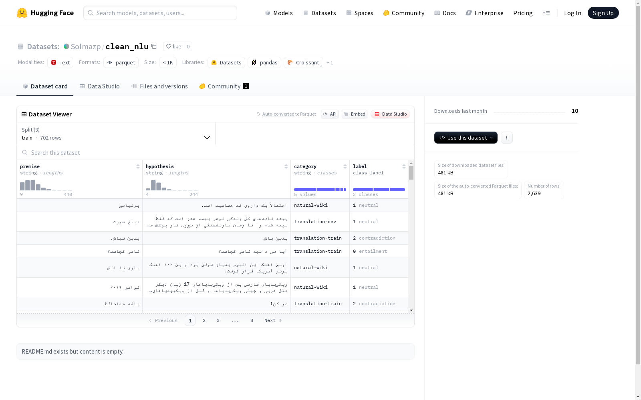Switch to the Data Studio tab

(99, 86)
